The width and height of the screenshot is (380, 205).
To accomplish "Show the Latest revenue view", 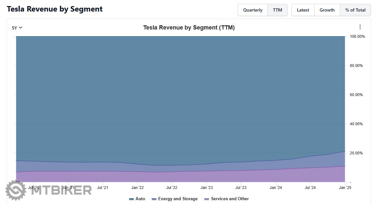I will point(303,10).
